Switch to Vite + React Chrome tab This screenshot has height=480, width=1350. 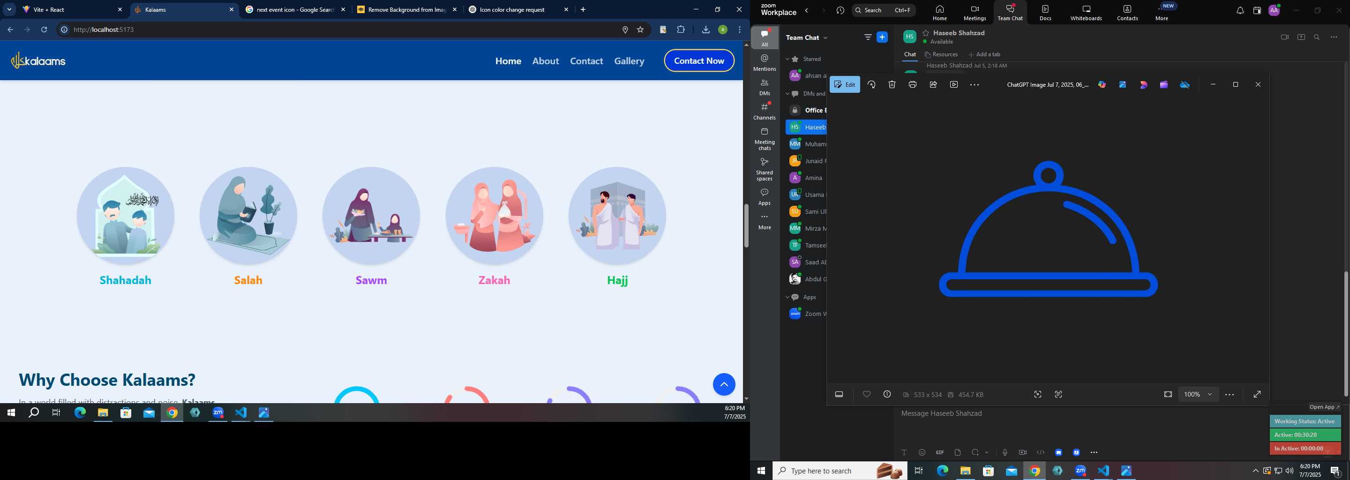pos(72,9)
